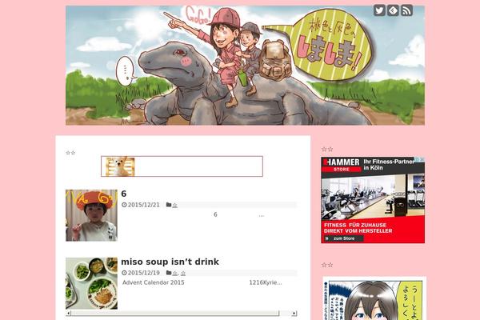Open the HAMMER Store fitness advertisement
480x320 pixels.
pos(373,200)
